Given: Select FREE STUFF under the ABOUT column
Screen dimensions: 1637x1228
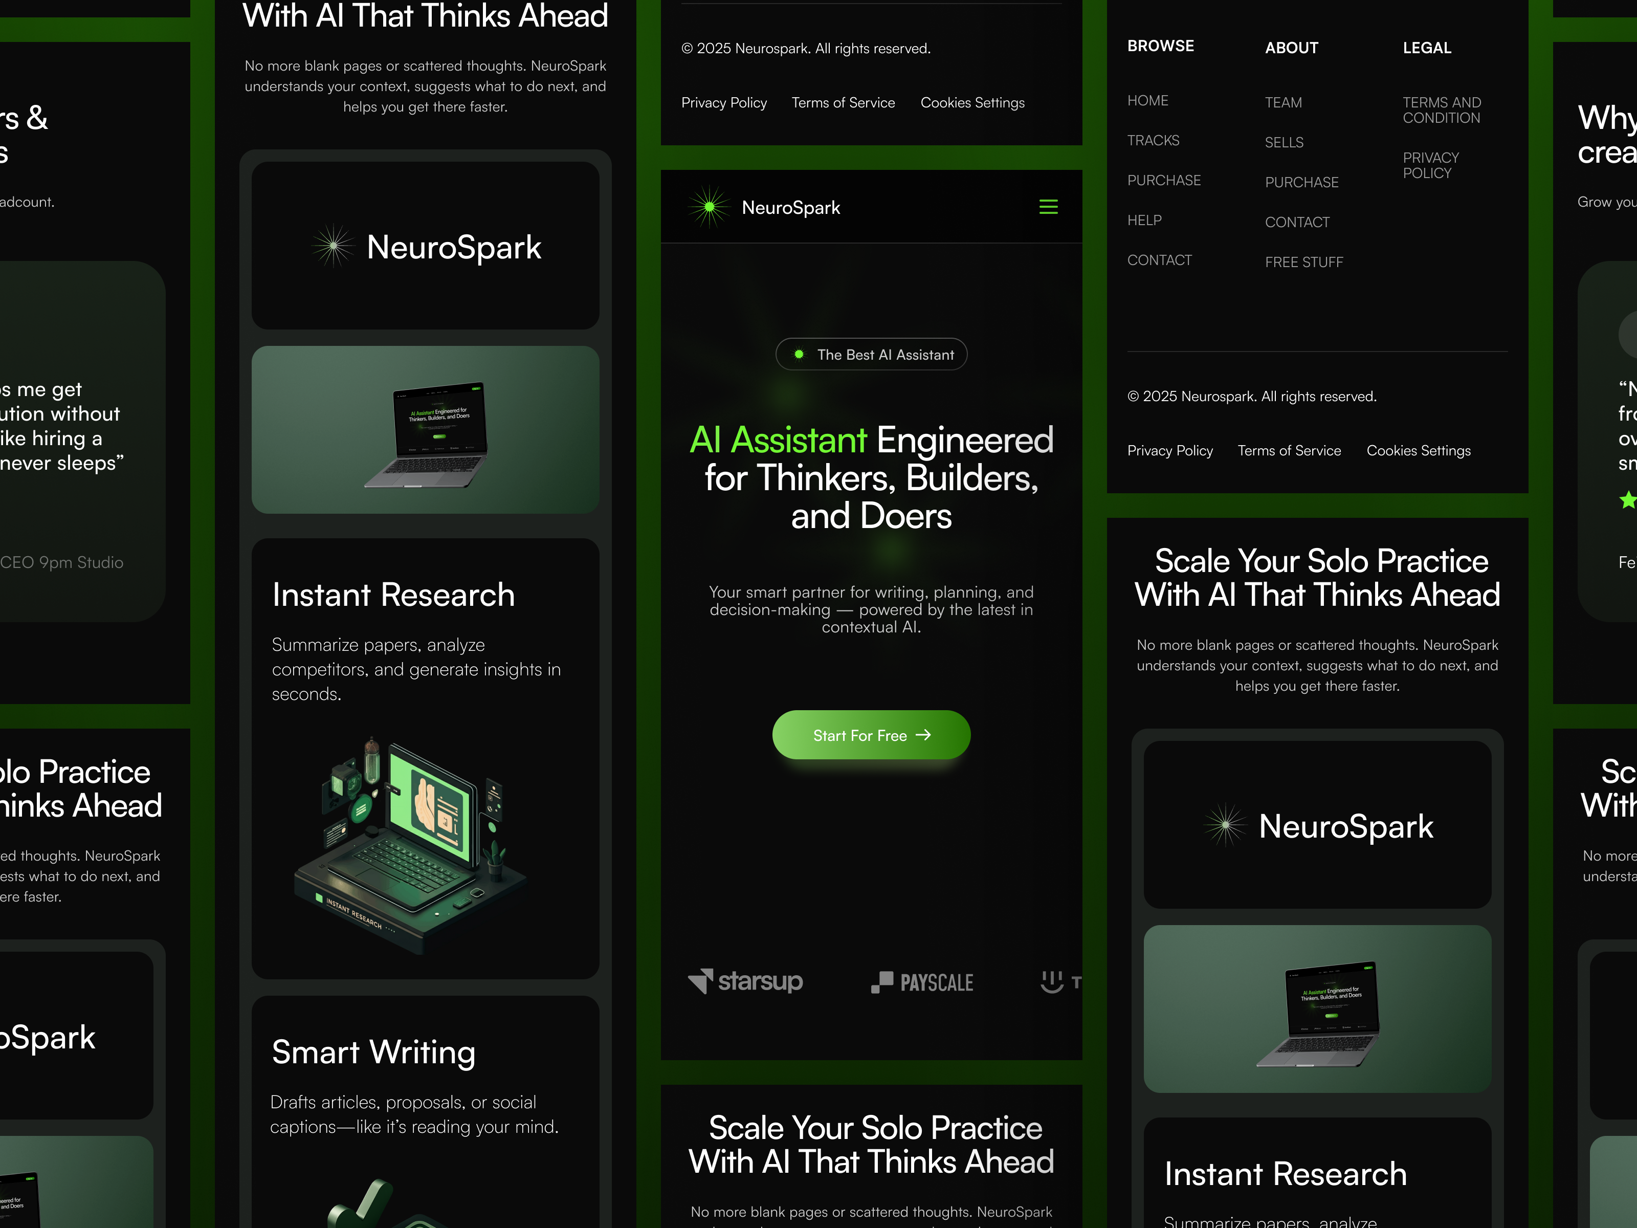Looking at the screenshot, I should click(1304, 261).
